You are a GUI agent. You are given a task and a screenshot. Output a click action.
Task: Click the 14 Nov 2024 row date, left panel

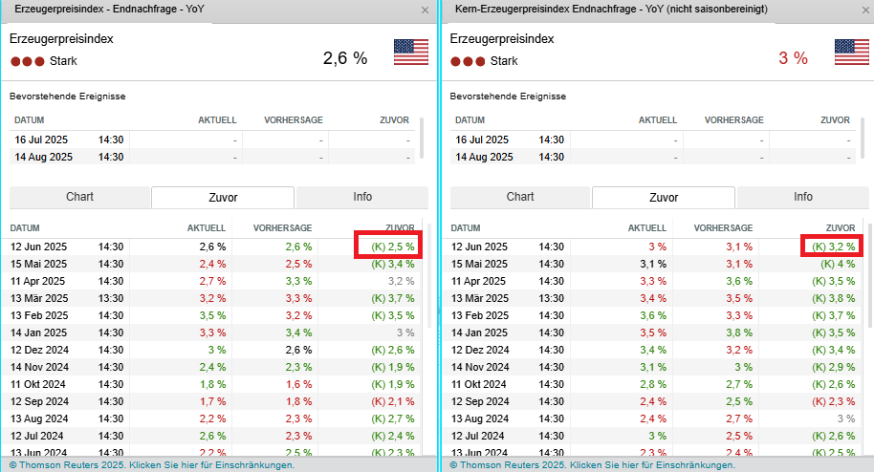(x=39, y=368)
